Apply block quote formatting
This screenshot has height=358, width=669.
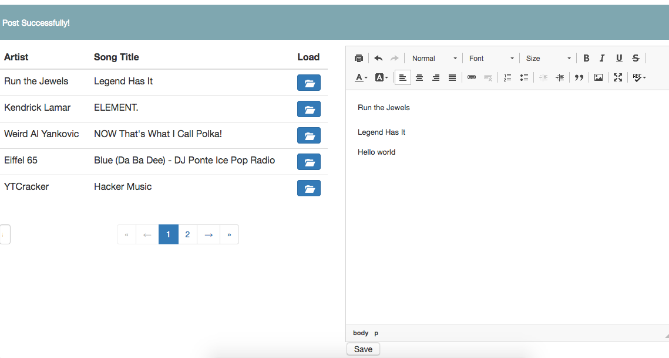[579, 77]
